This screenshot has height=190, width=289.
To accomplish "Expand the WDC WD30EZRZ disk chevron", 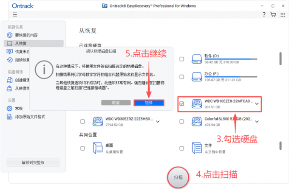I will [158, 122].
